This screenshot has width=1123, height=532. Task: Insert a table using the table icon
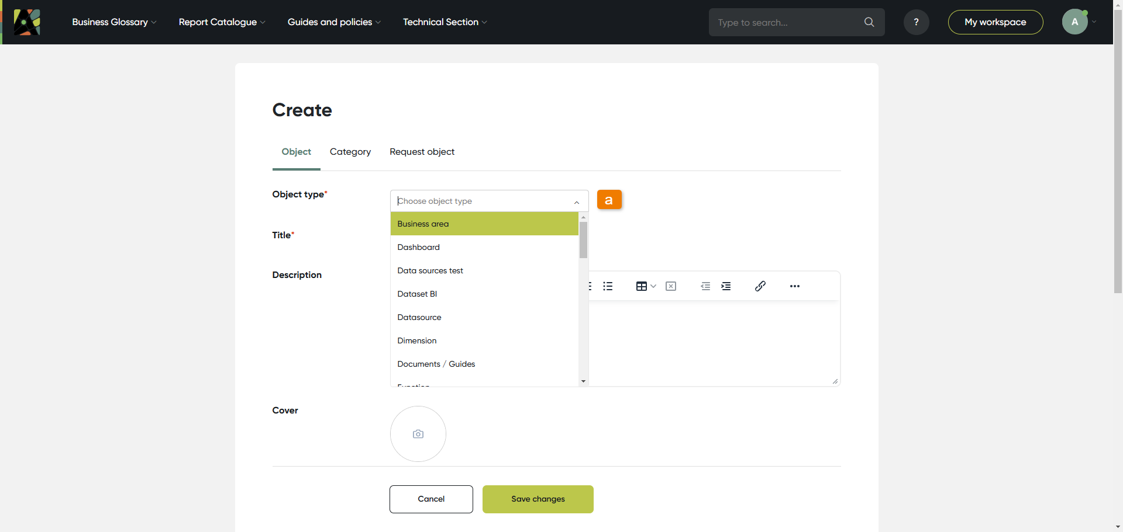click(x=642, y=286)
